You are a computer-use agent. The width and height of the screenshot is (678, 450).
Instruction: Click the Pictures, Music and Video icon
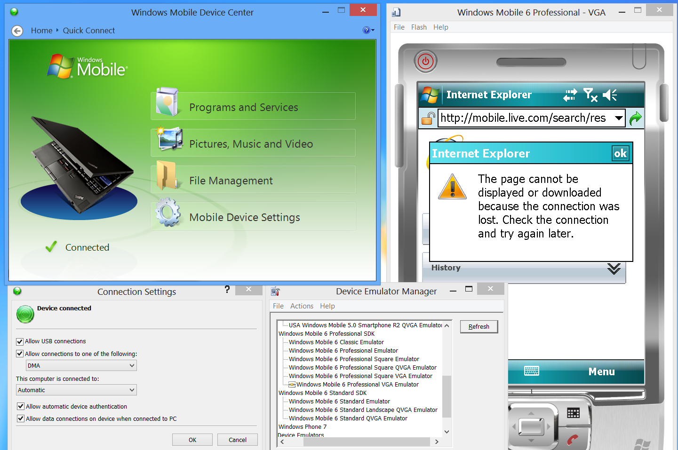(x=169, y=139)
